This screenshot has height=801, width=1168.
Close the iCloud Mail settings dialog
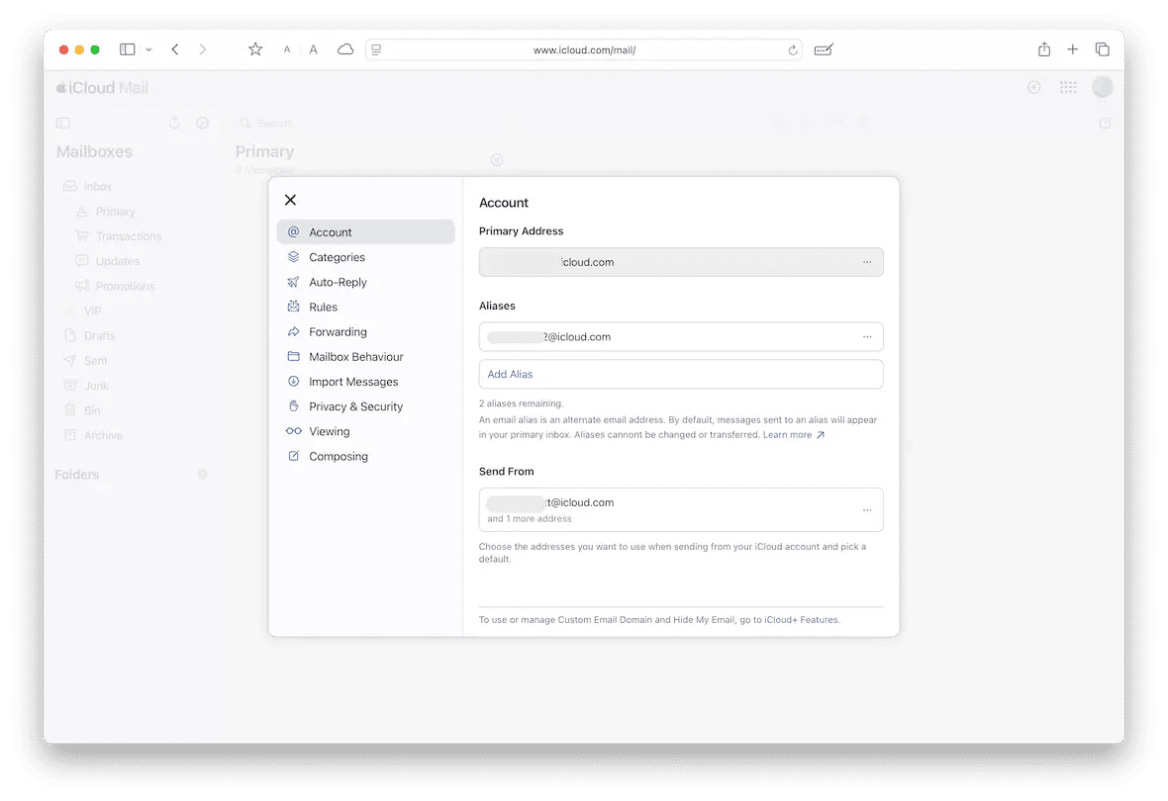(290, 200)
